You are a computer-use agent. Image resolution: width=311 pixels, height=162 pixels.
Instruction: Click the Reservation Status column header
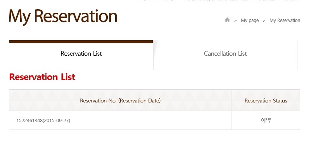coord(266,101)
